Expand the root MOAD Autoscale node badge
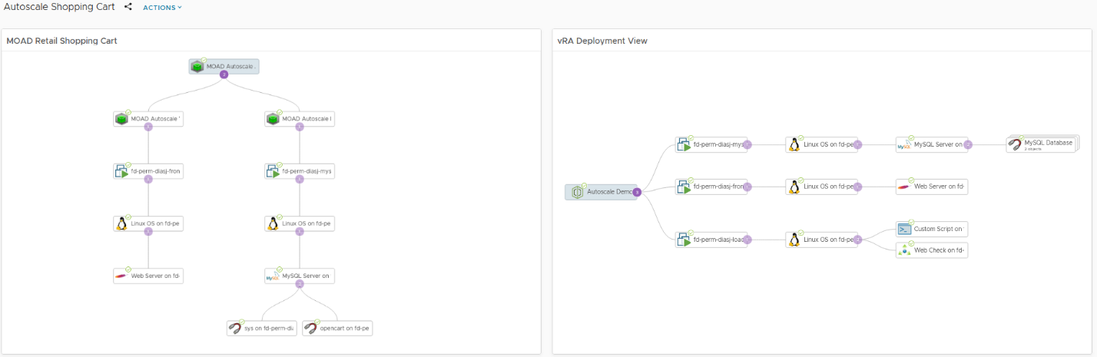1097x357 pixels. (224, 74)
